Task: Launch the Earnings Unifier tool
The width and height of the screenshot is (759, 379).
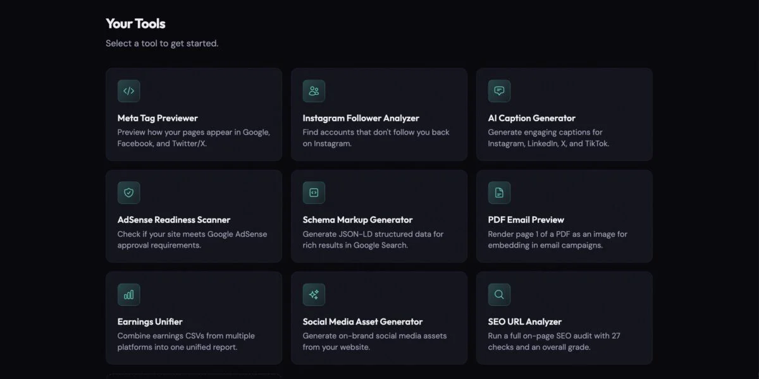Action: click(x=194, y=318)
